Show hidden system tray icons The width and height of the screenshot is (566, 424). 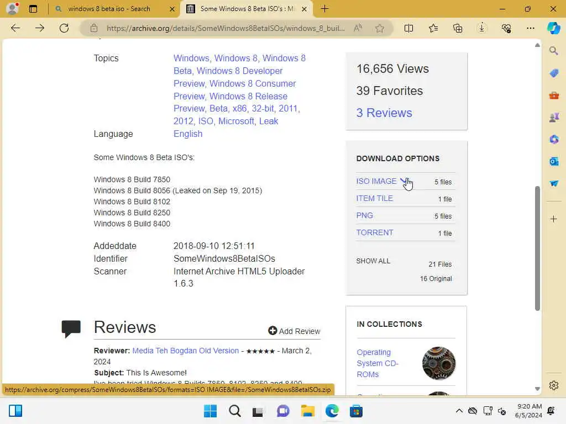[x=459, y=411]
